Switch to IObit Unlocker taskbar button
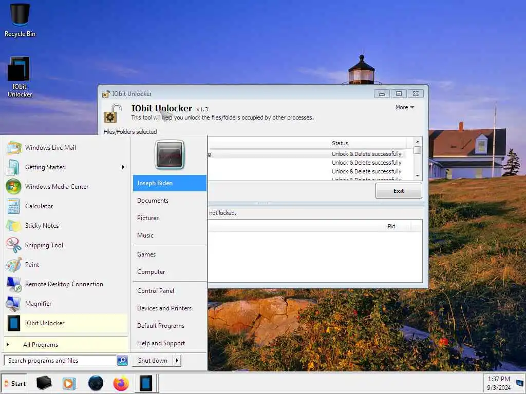Viewport: 526px width, 394px height. pos(146,383)
